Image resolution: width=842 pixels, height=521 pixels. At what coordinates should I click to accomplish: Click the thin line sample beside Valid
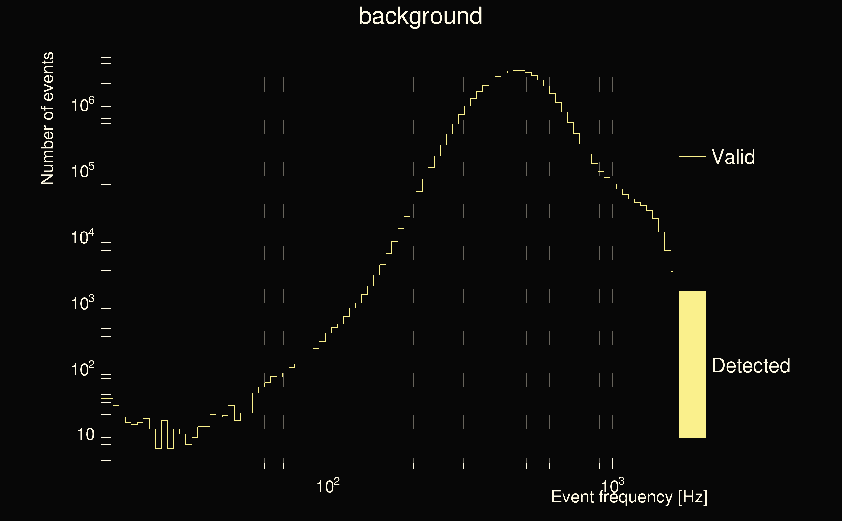[x=692, y=156]
